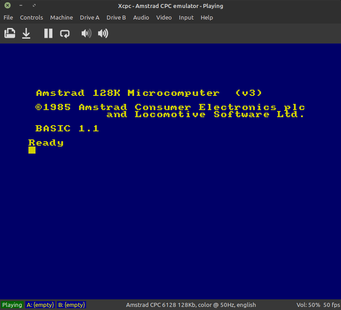This screenshot has height=310, width=341.
Task: Click the BASIC 1.1 text on screen
Action: [67, 128]
